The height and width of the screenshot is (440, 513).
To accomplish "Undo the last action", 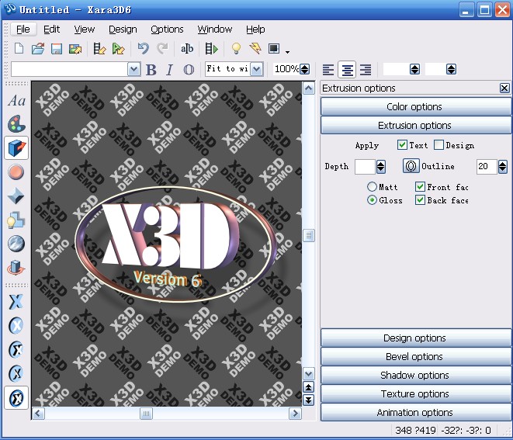I will click(x=144, y=49).
